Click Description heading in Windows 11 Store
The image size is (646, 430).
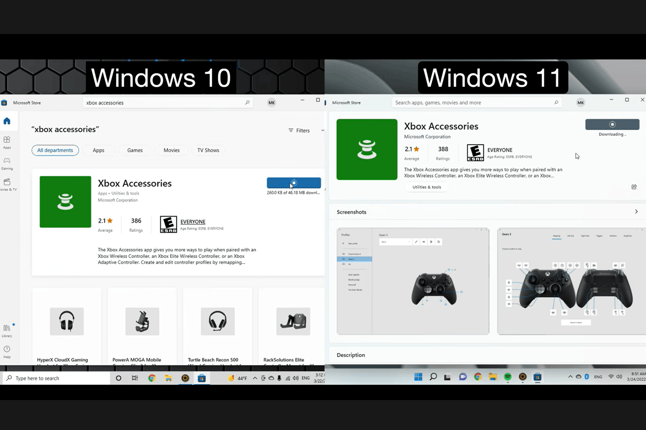click(351, 355)
